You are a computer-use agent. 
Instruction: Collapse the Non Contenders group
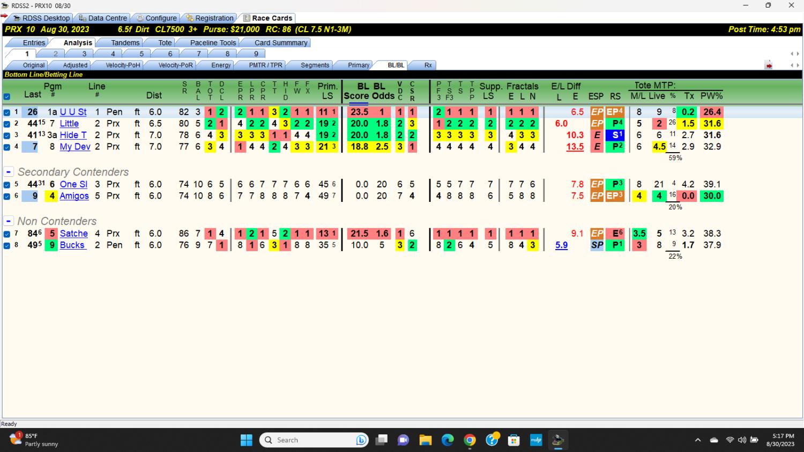(9, 221)
